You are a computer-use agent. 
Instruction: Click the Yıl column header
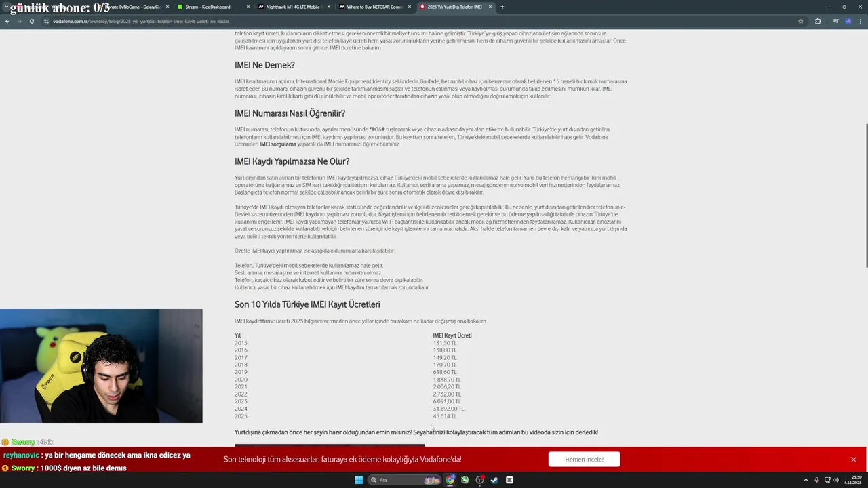[237, 335]
